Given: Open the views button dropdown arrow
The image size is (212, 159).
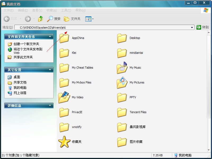Looking at the screenshot, I should (93, 19).
